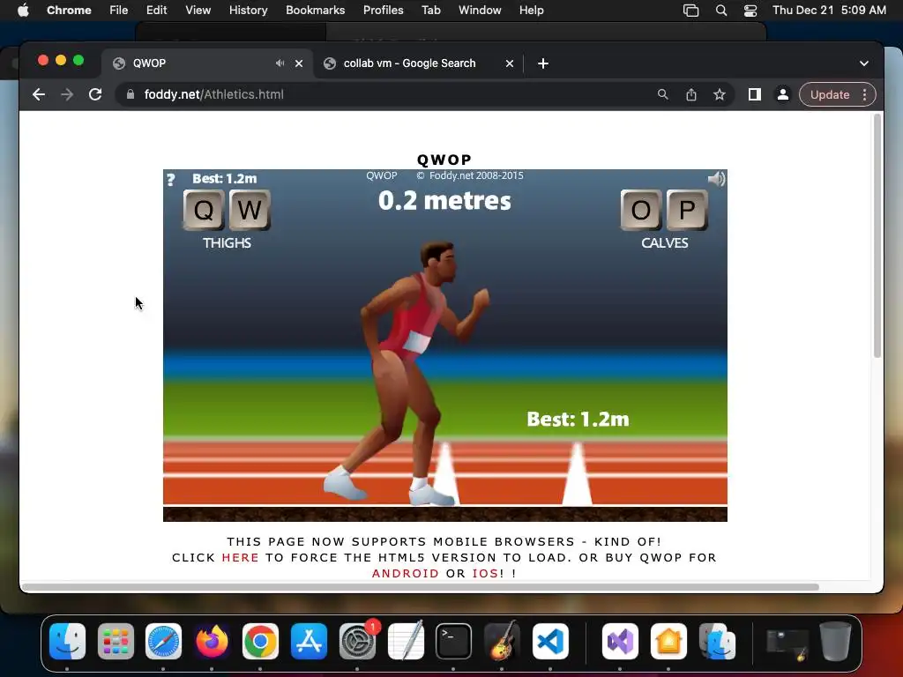Click the page vertical scrollbar
This screenshot has width=903, height=677.
tap(877, 236)
